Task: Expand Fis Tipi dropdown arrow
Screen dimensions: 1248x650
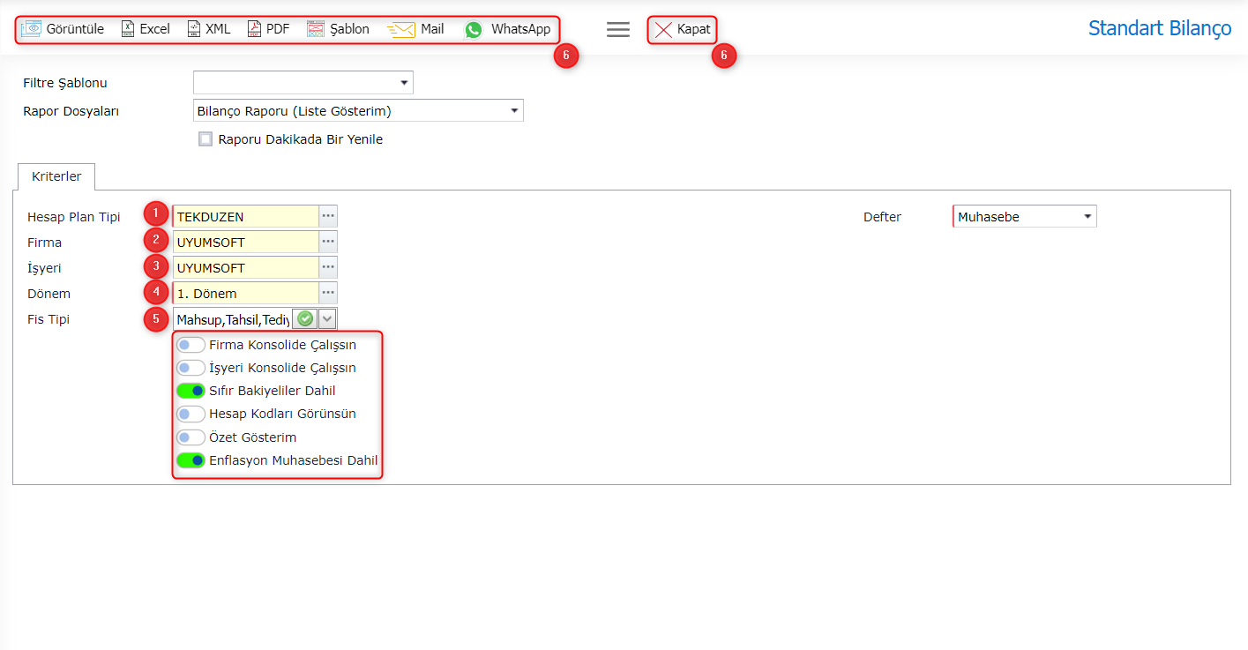Action: (327, 318)
